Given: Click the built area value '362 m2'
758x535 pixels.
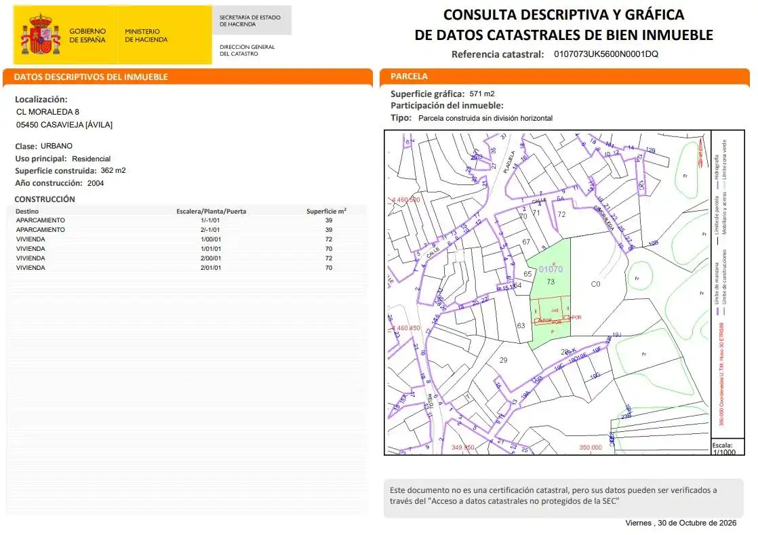Looking at the screenshot, I should click(x=113, y=170).
